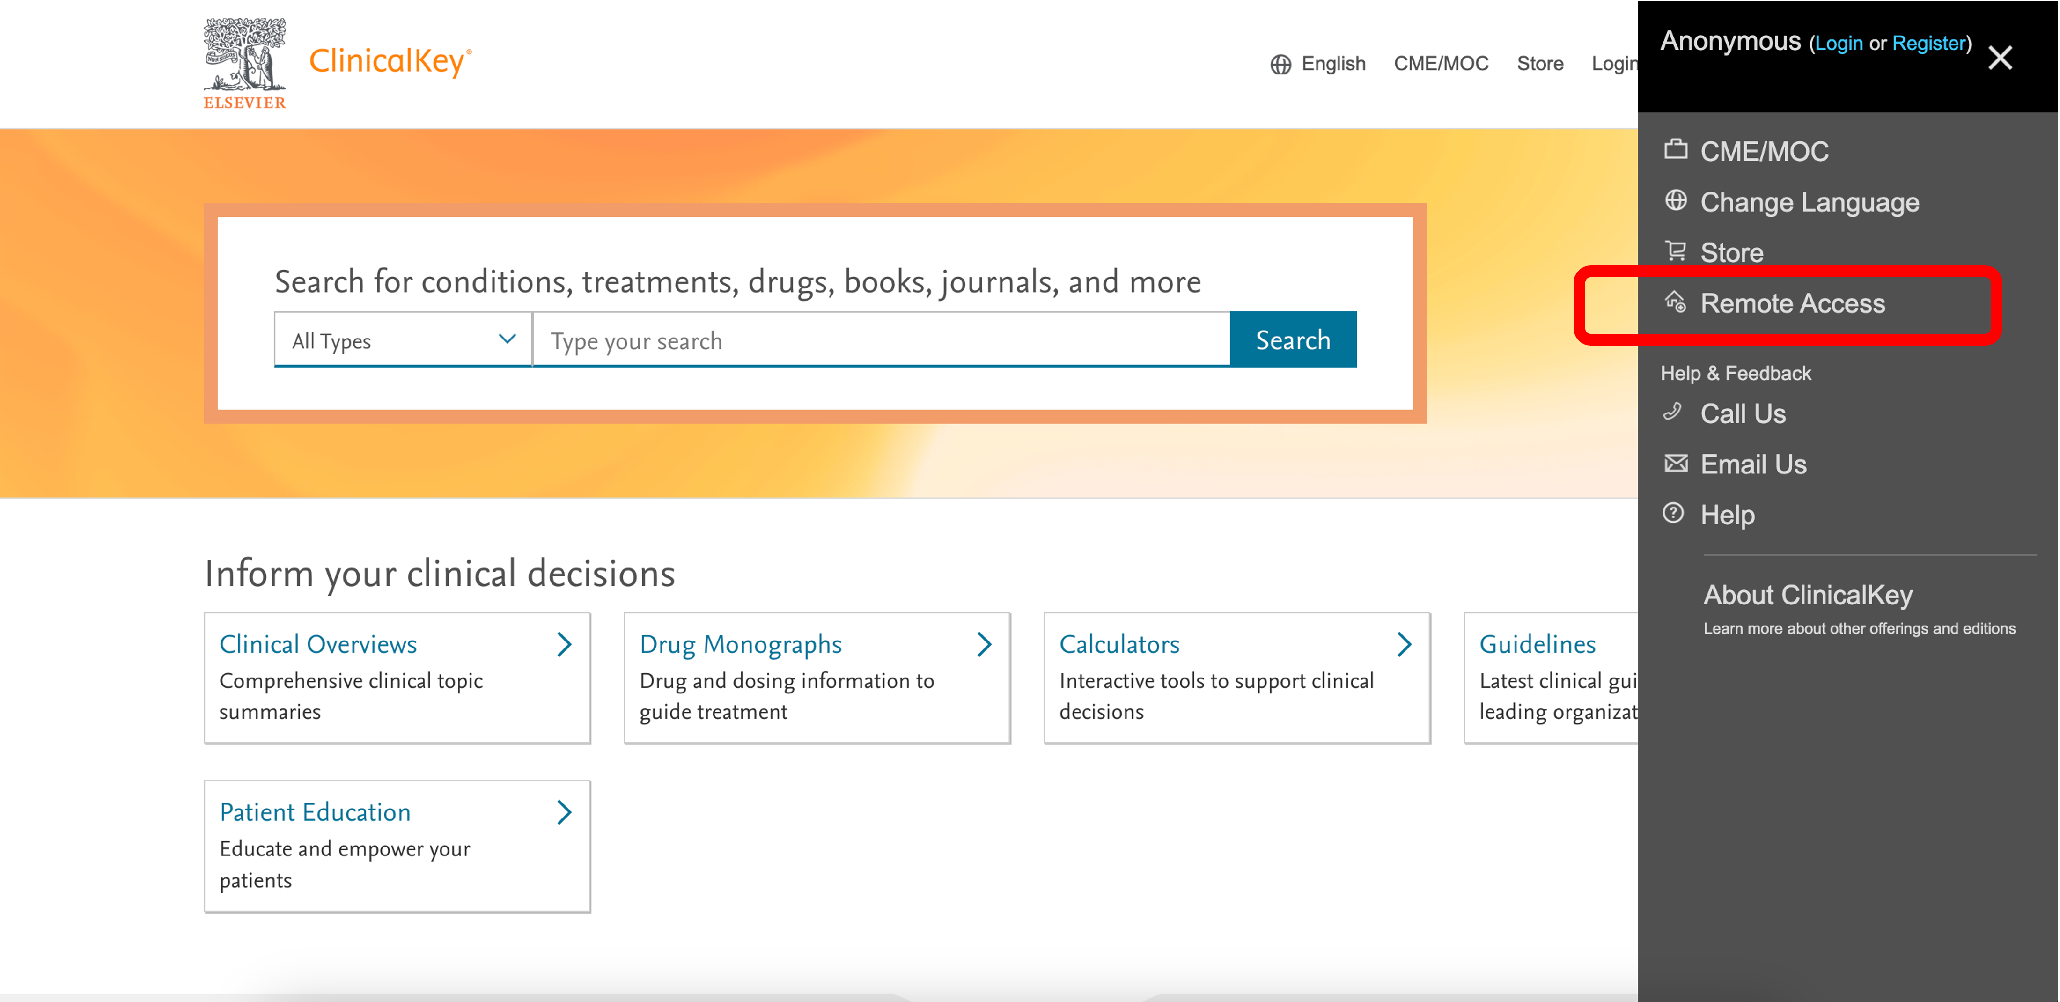
Task: Open the Clinical Overviews card
Action: point(397,678)
